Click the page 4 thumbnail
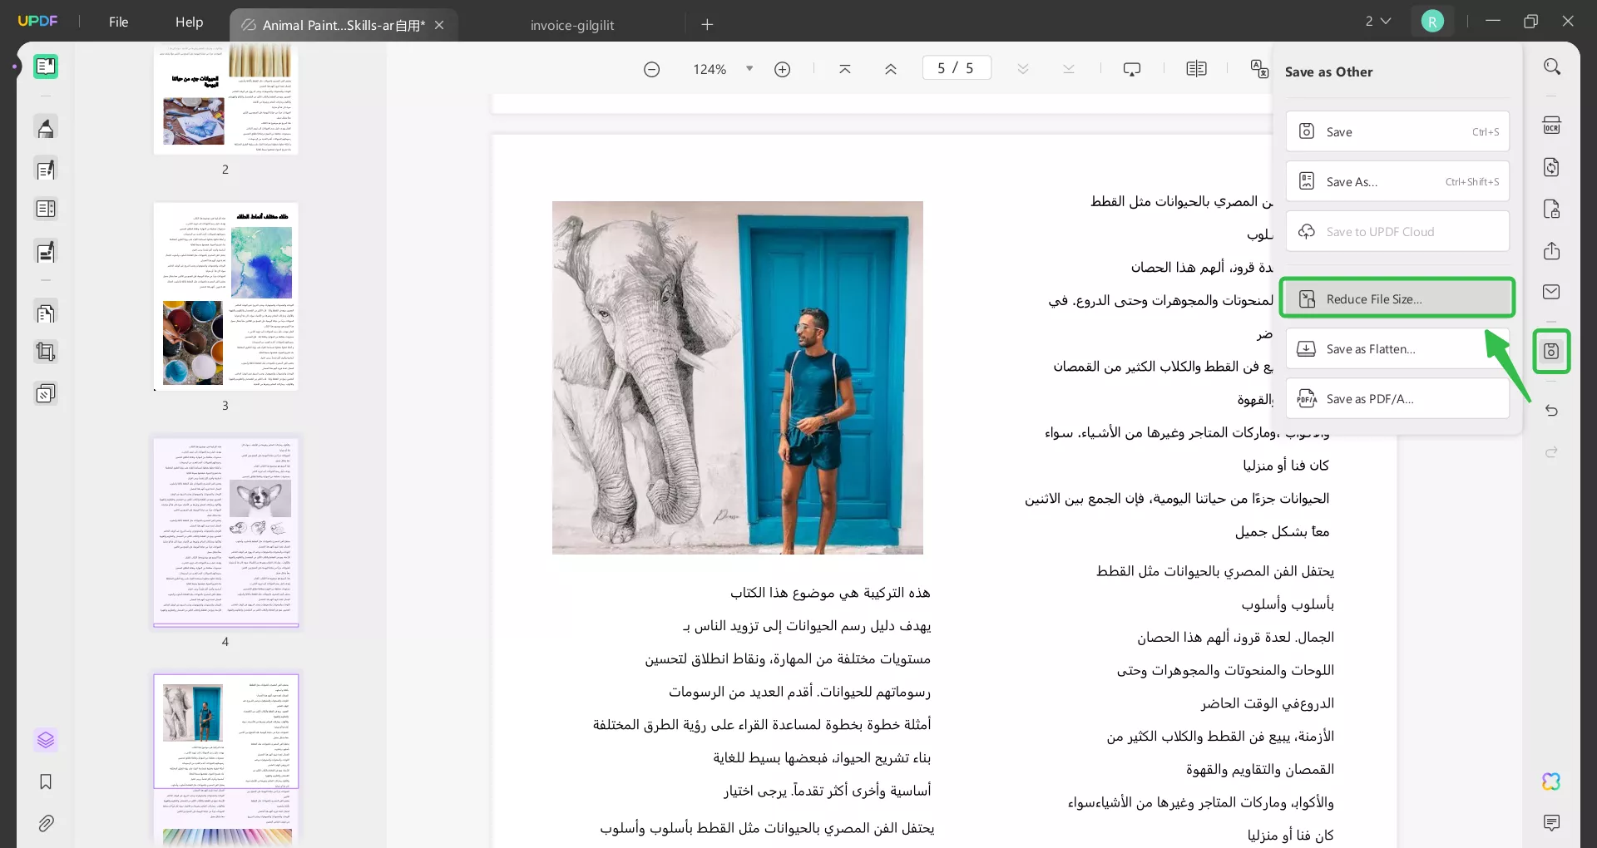The height and width of the screenshot is (848, 1597). click(225, 532)
